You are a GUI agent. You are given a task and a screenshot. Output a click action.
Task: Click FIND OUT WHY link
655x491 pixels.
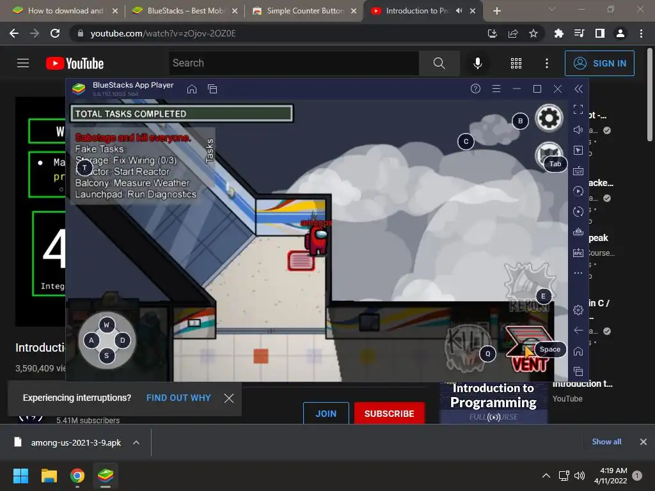[x=178, y=398]
